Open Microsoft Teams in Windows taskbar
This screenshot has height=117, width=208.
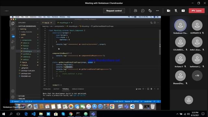tap(93, 114)
